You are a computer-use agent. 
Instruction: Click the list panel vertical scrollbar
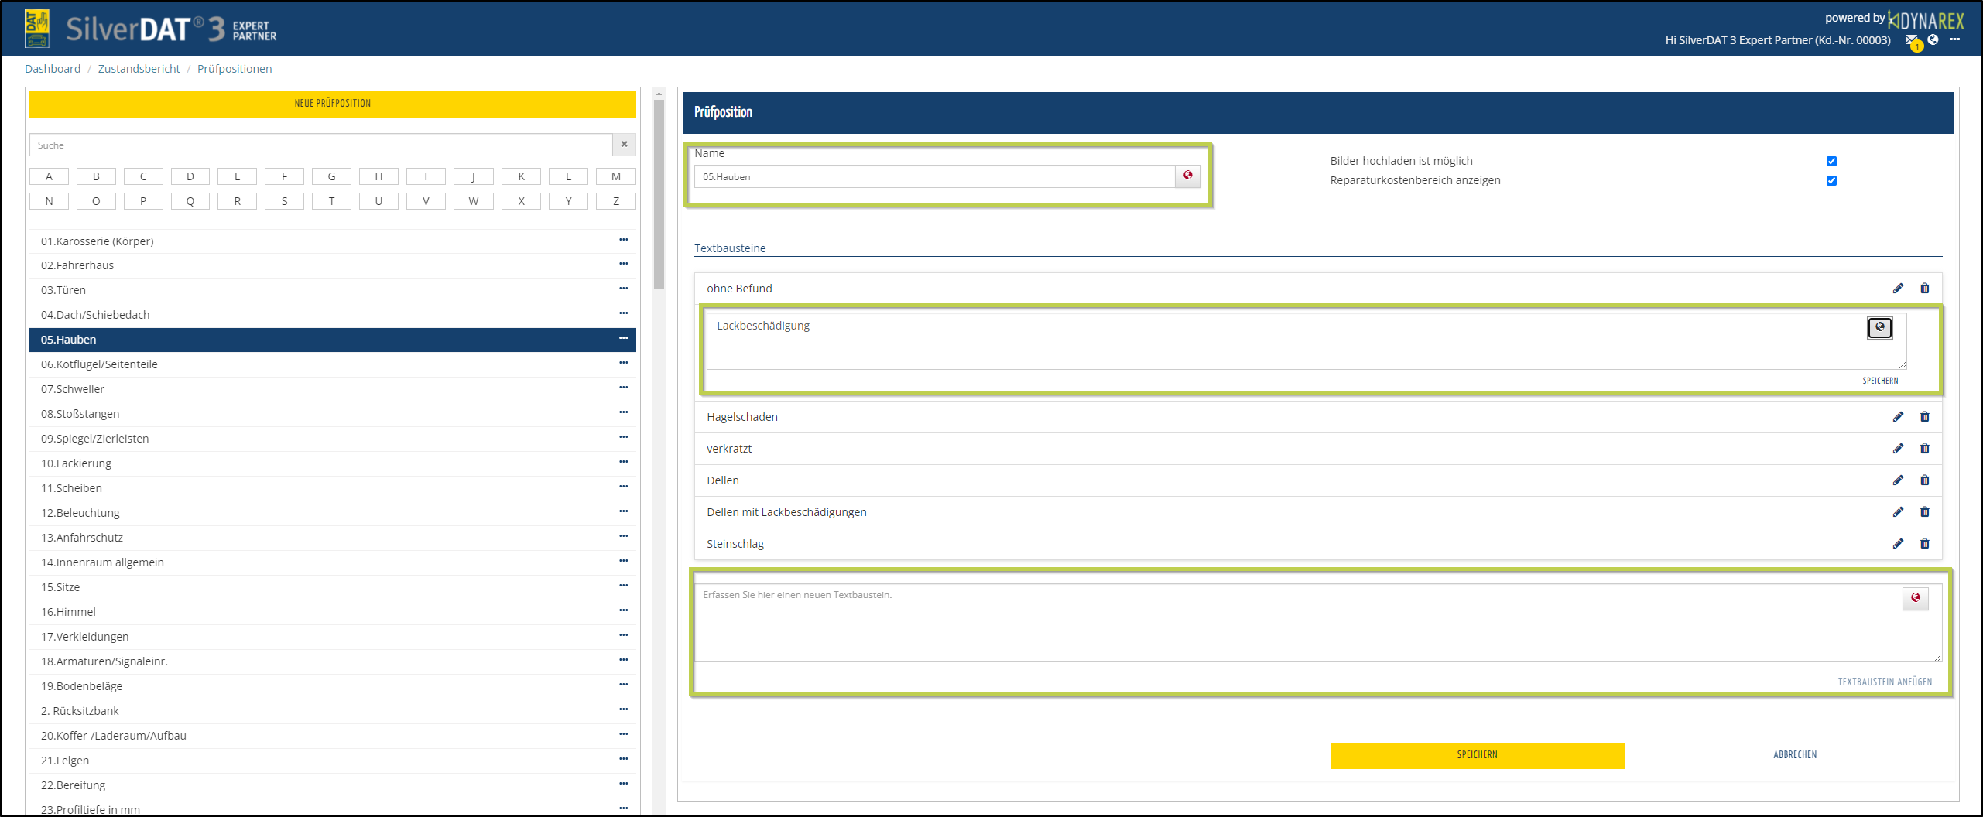coord(659,193)
